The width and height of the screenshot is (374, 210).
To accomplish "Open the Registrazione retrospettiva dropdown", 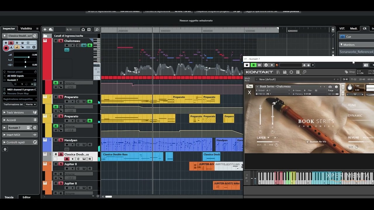I will click(20, 99).
